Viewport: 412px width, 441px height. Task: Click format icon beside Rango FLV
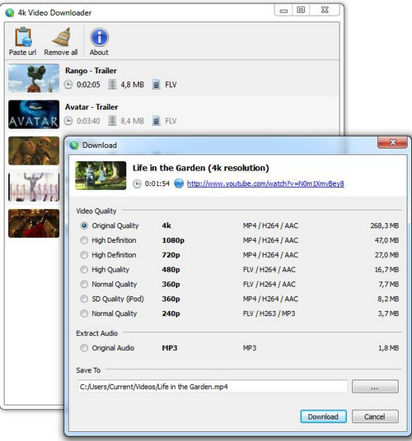(157, 85)
